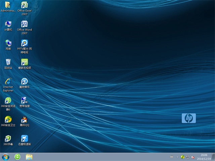Expand hidden system tray icons arrow
The height and width of the screenshot is (161, 215).
point(178,157)
